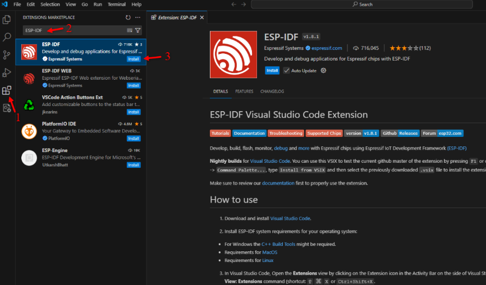The image size is (486, 285).
Task: Open the Go menu
Action: click(85, 4)
